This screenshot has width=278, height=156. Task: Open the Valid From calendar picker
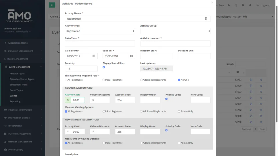point(94,56)
